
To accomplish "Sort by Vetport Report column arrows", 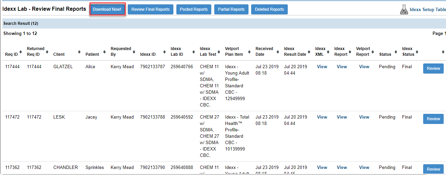I will tap(373, 52).
